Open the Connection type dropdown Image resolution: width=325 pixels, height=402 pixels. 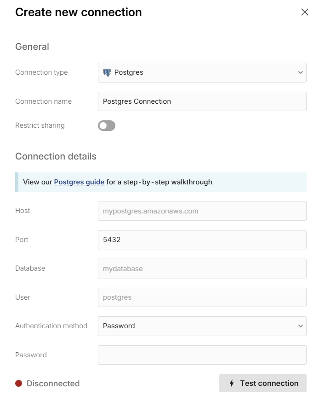(x=202, y=72)
